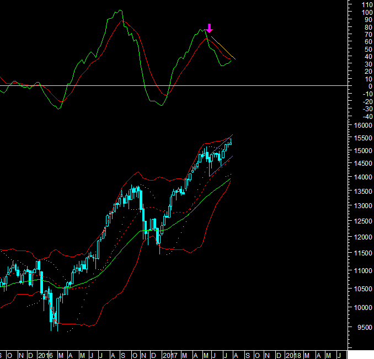Select the 80 oscillator scale value
The image size is (374, 359).
tap(368, 27)
